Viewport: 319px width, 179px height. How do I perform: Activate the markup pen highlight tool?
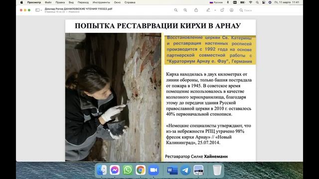click(x=208, y=10)
